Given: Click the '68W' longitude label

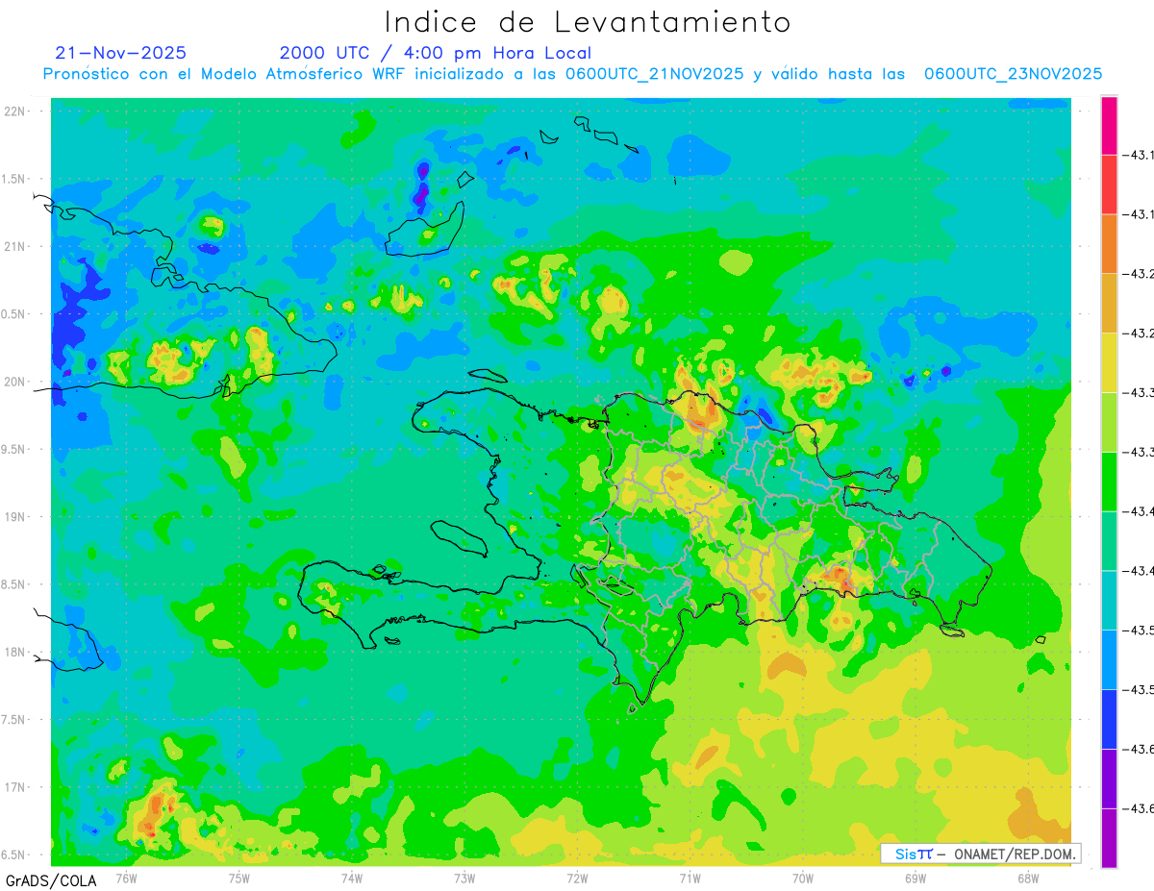Looking at the screenshot, I should [x=1028, y=878].
